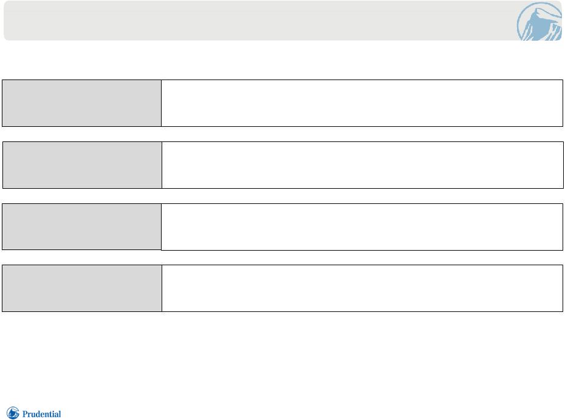Click the empty gray title banner
Image resolution: width=565 pixels, height=420 pixels.
pos(259,21)
